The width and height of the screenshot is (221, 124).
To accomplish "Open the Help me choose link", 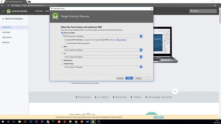I will pos(121,40).
